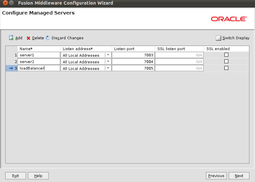Edit the server1 name field
255x182 pixels.
click(x=39, y=55)
